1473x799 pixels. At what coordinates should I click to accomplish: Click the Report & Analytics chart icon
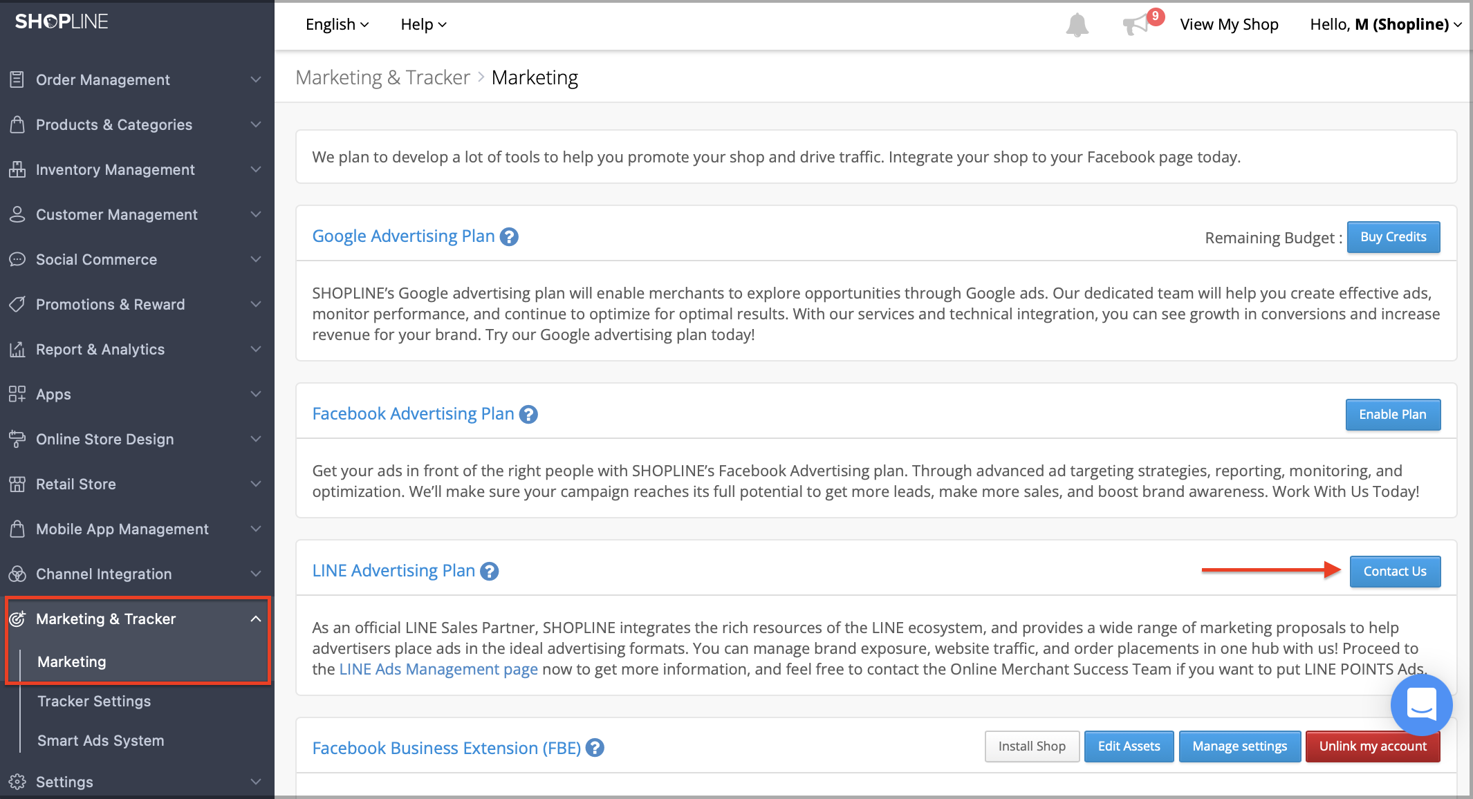pos(17,349)
